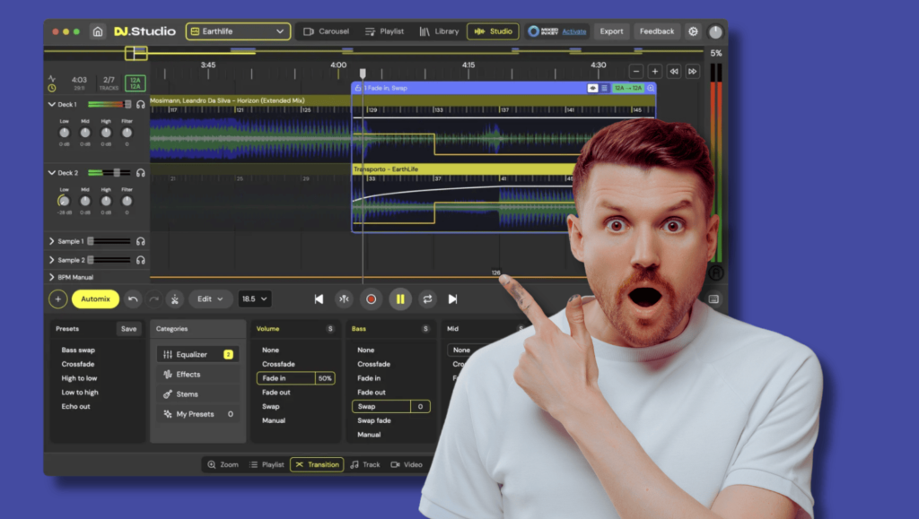Click the Automix button
The height and width of the screenshot is (519, 919).
point(95,299)
